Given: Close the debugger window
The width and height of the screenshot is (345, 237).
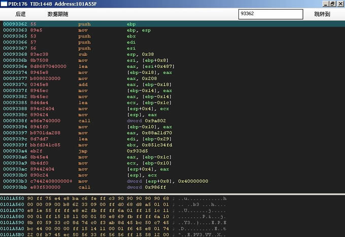Looking at the screenshot, I should tap(340, 4).
